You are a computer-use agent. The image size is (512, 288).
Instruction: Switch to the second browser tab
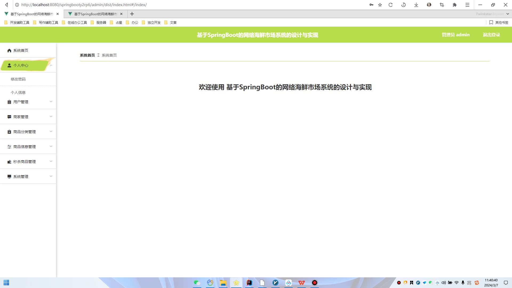[x=95, y=14]
